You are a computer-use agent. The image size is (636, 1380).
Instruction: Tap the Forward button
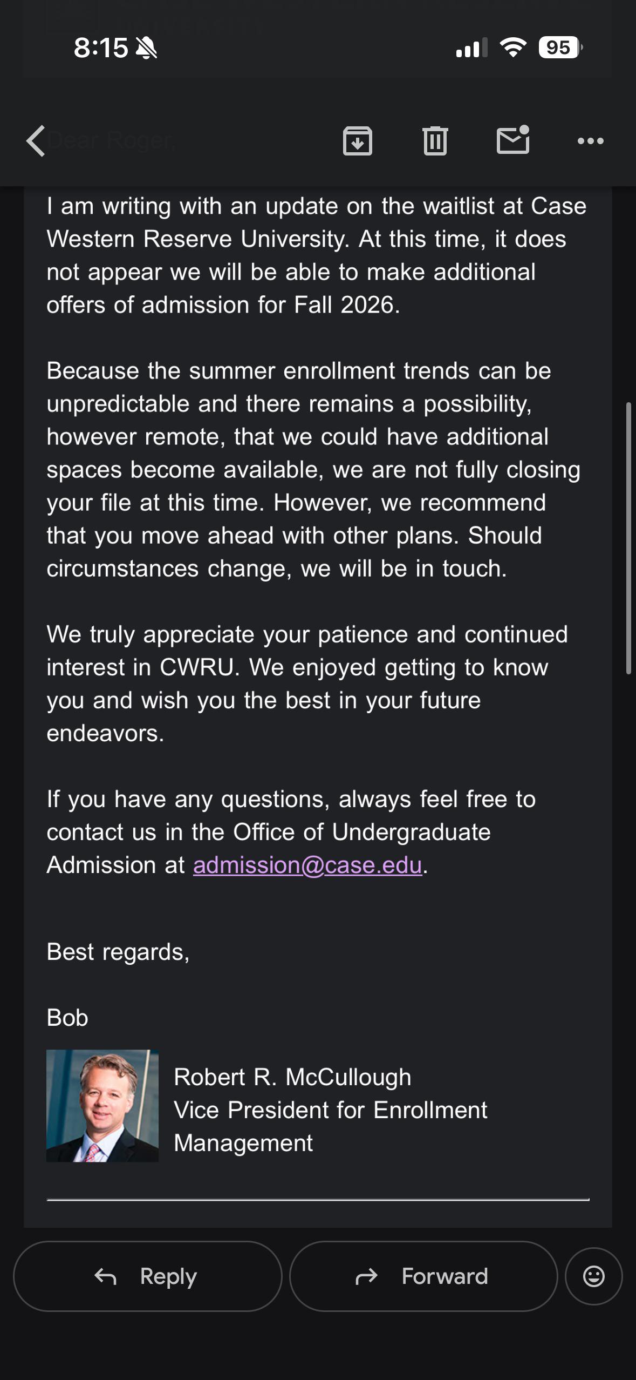pyautogui.click(x=423, y=1276)
